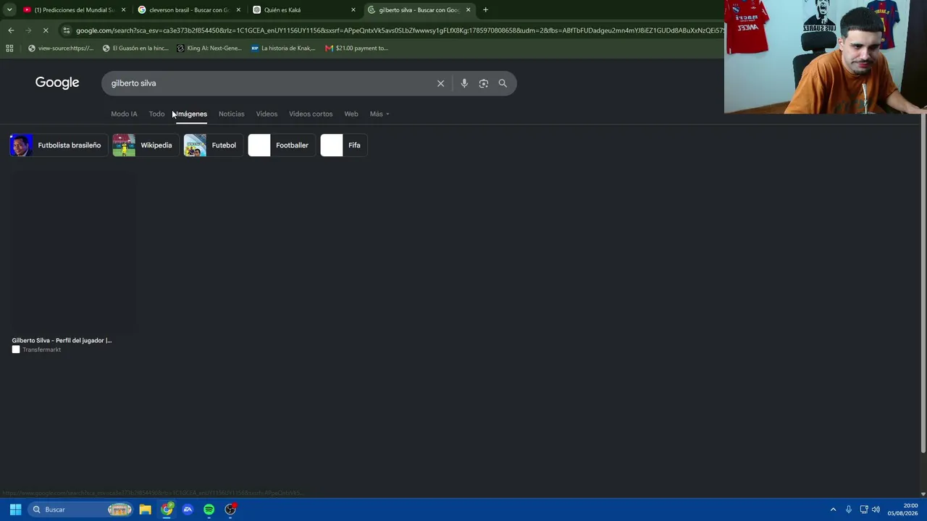Screen dimensions: 927x521
Task: Switch to the Videos results tab
Action: [x=267, y=114]
